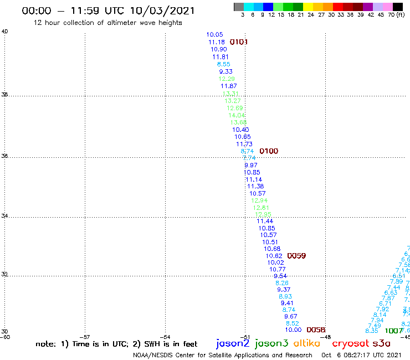The image size is (410, 360).
Task: Click the wave height value 12.94
Action: tap(259, 200)
